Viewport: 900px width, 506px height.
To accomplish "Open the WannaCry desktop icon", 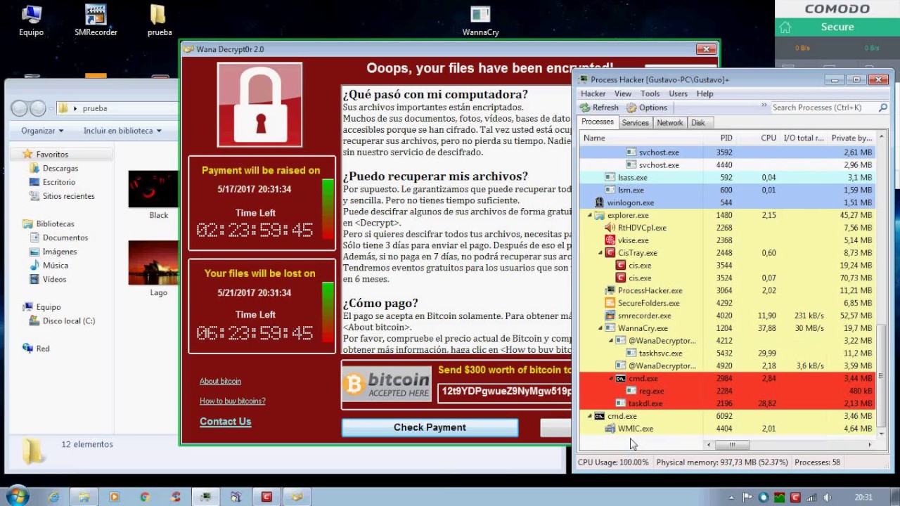I will (480, 21).
